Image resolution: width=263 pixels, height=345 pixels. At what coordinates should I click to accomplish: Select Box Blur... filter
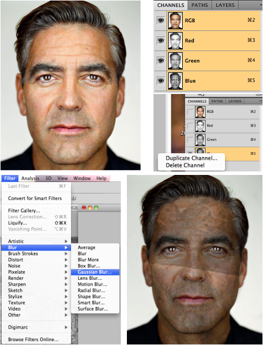tap(95, 266)
